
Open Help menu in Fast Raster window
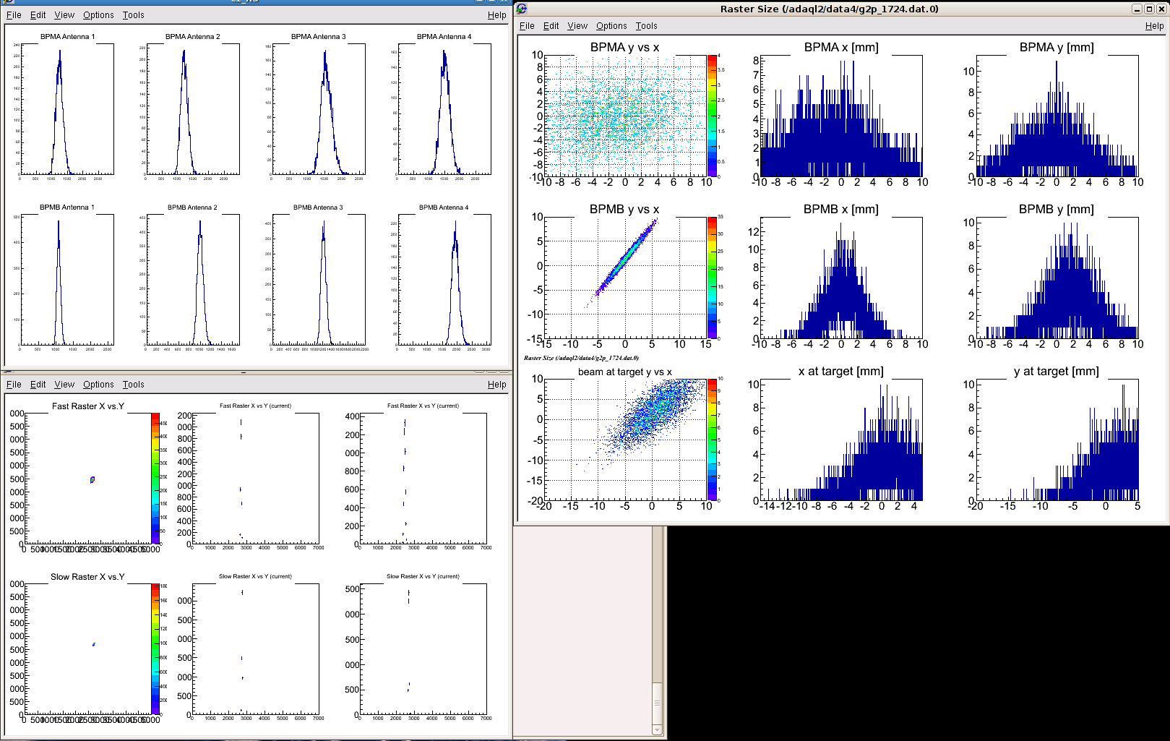[497, 385]
